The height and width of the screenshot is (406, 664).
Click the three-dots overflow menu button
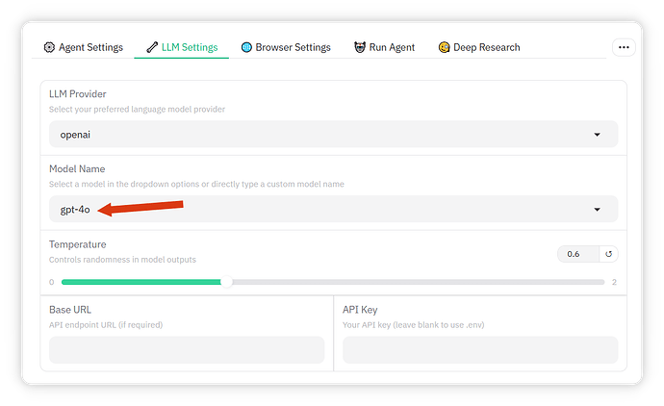point(624,47)
